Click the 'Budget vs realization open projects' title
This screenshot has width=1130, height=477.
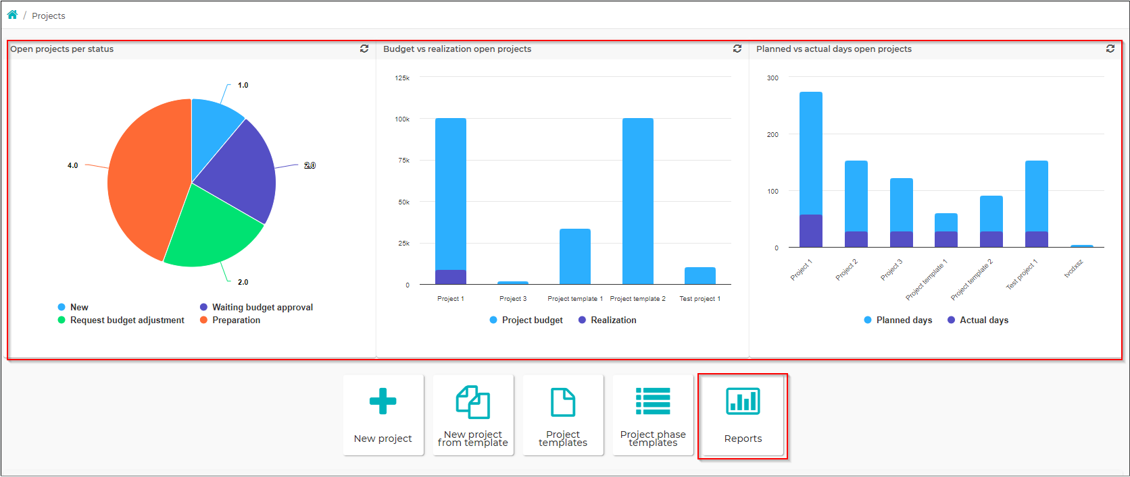click(x=458, y=49)
